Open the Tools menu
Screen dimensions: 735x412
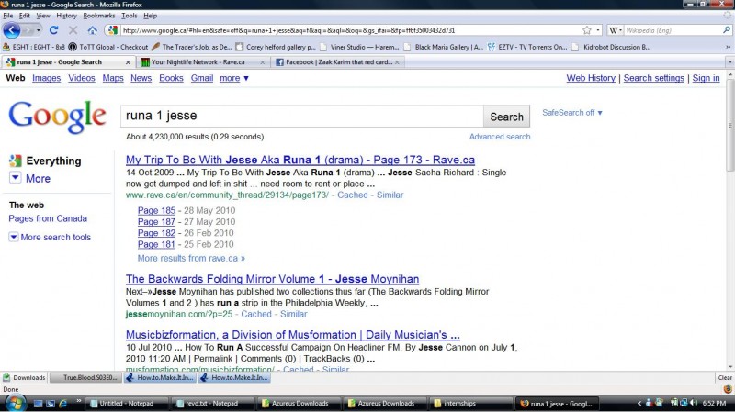click(130, 16)
